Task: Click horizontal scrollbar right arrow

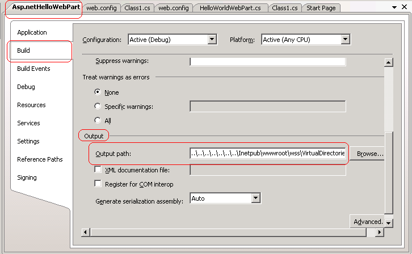Action: coord(380,232)
